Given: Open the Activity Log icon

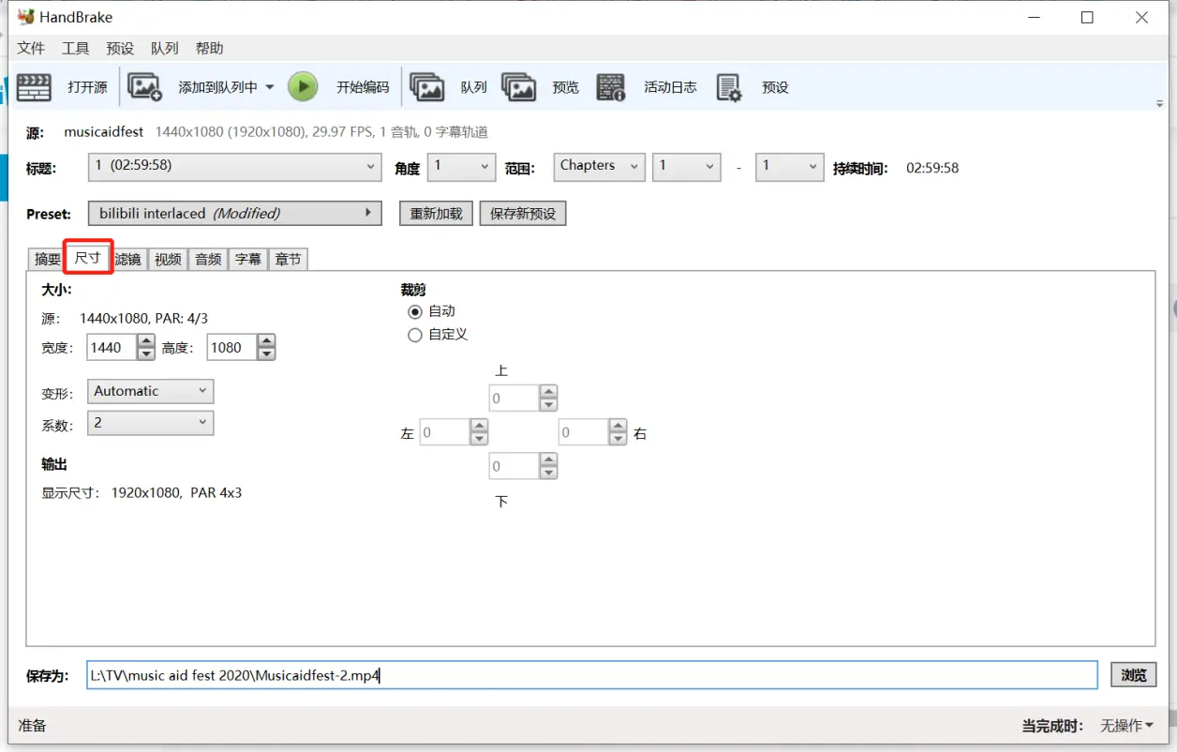Looking at the screenshot, I should point(611,87).
